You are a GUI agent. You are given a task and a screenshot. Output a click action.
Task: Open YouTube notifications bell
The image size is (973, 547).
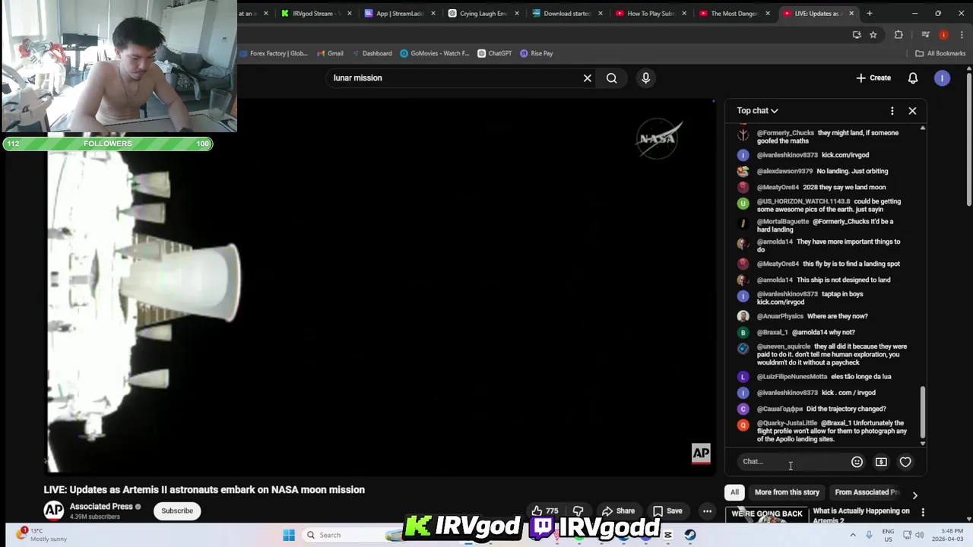(913, 77)
